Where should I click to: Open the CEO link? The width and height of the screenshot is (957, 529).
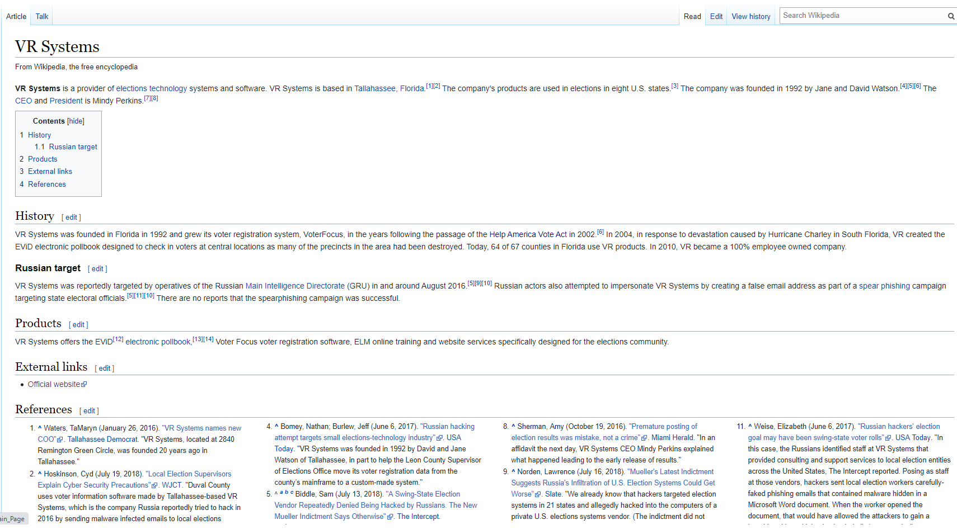24,101
